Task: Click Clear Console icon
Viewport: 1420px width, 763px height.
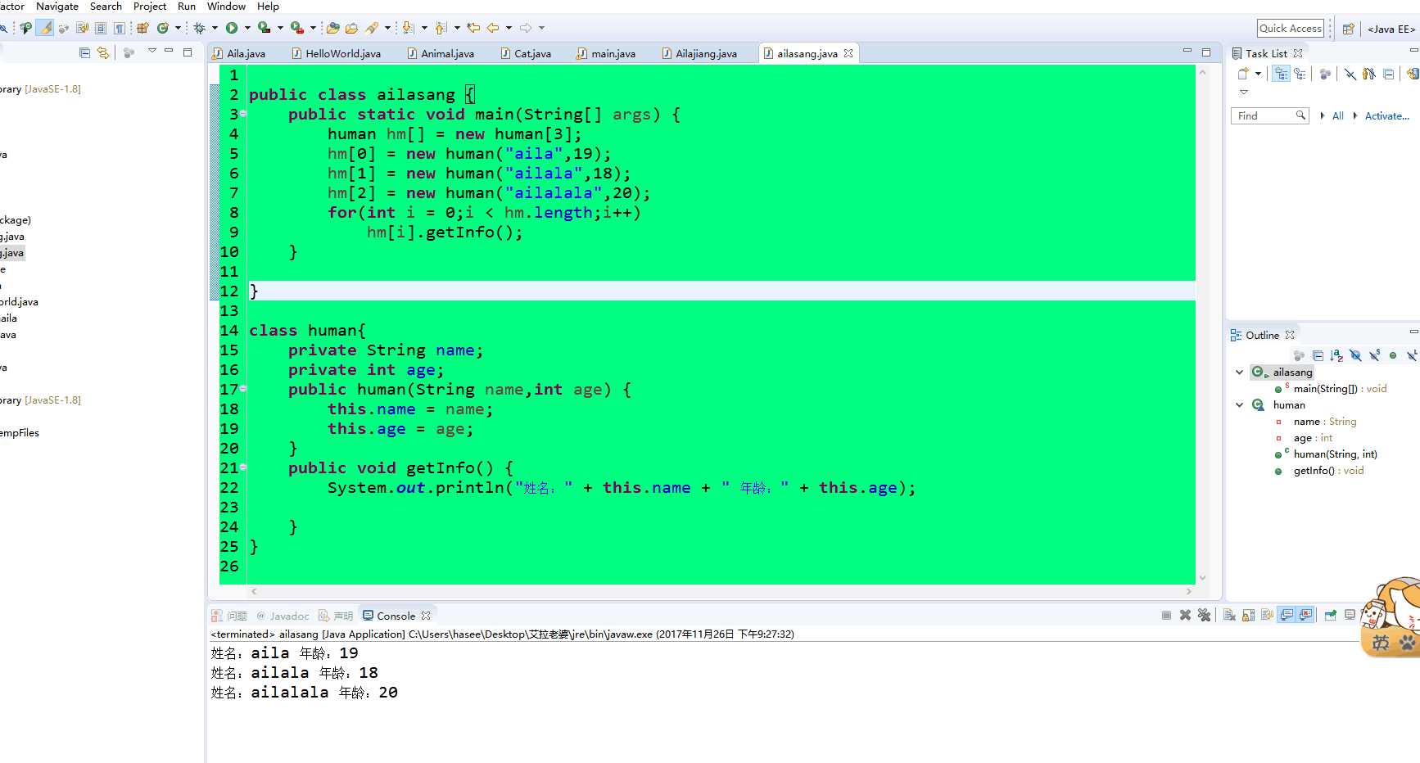Action: click(1229, 615)
